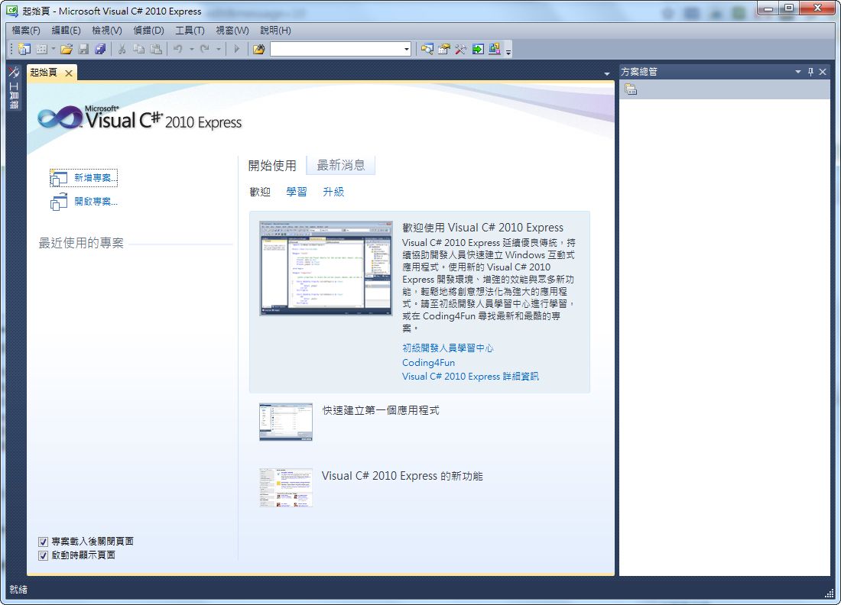Click the welcome IDE screenshot thumbnail

(x=326, y=268)
